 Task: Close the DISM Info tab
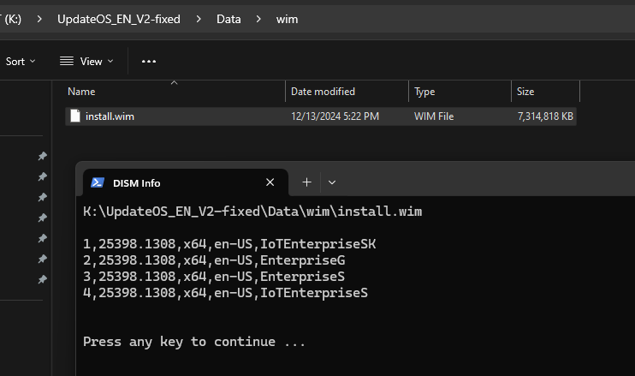coord(270,182)
